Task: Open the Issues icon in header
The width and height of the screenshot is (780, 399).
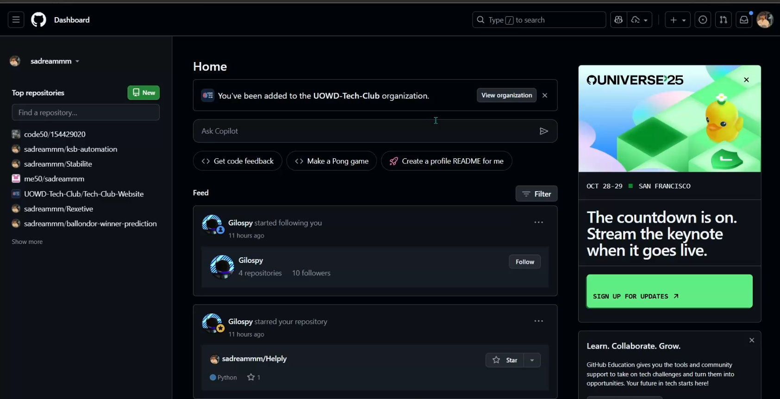Action: (703, 20)
